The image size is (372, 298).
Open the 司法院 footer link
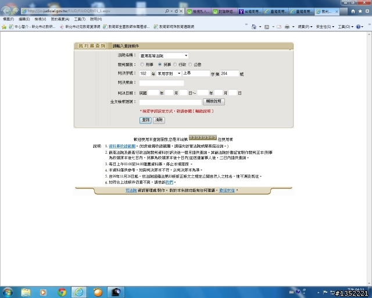[x=131, y=190]
